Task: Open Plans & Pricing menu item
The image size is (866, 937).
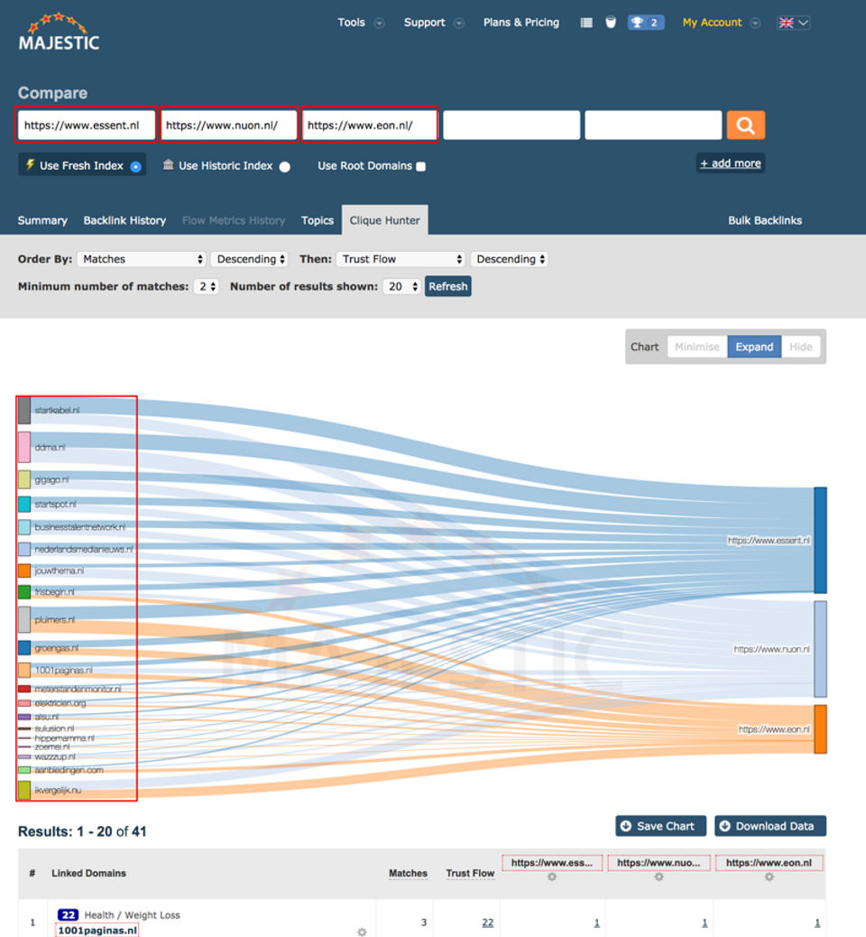Action: [x=521, y=23]
